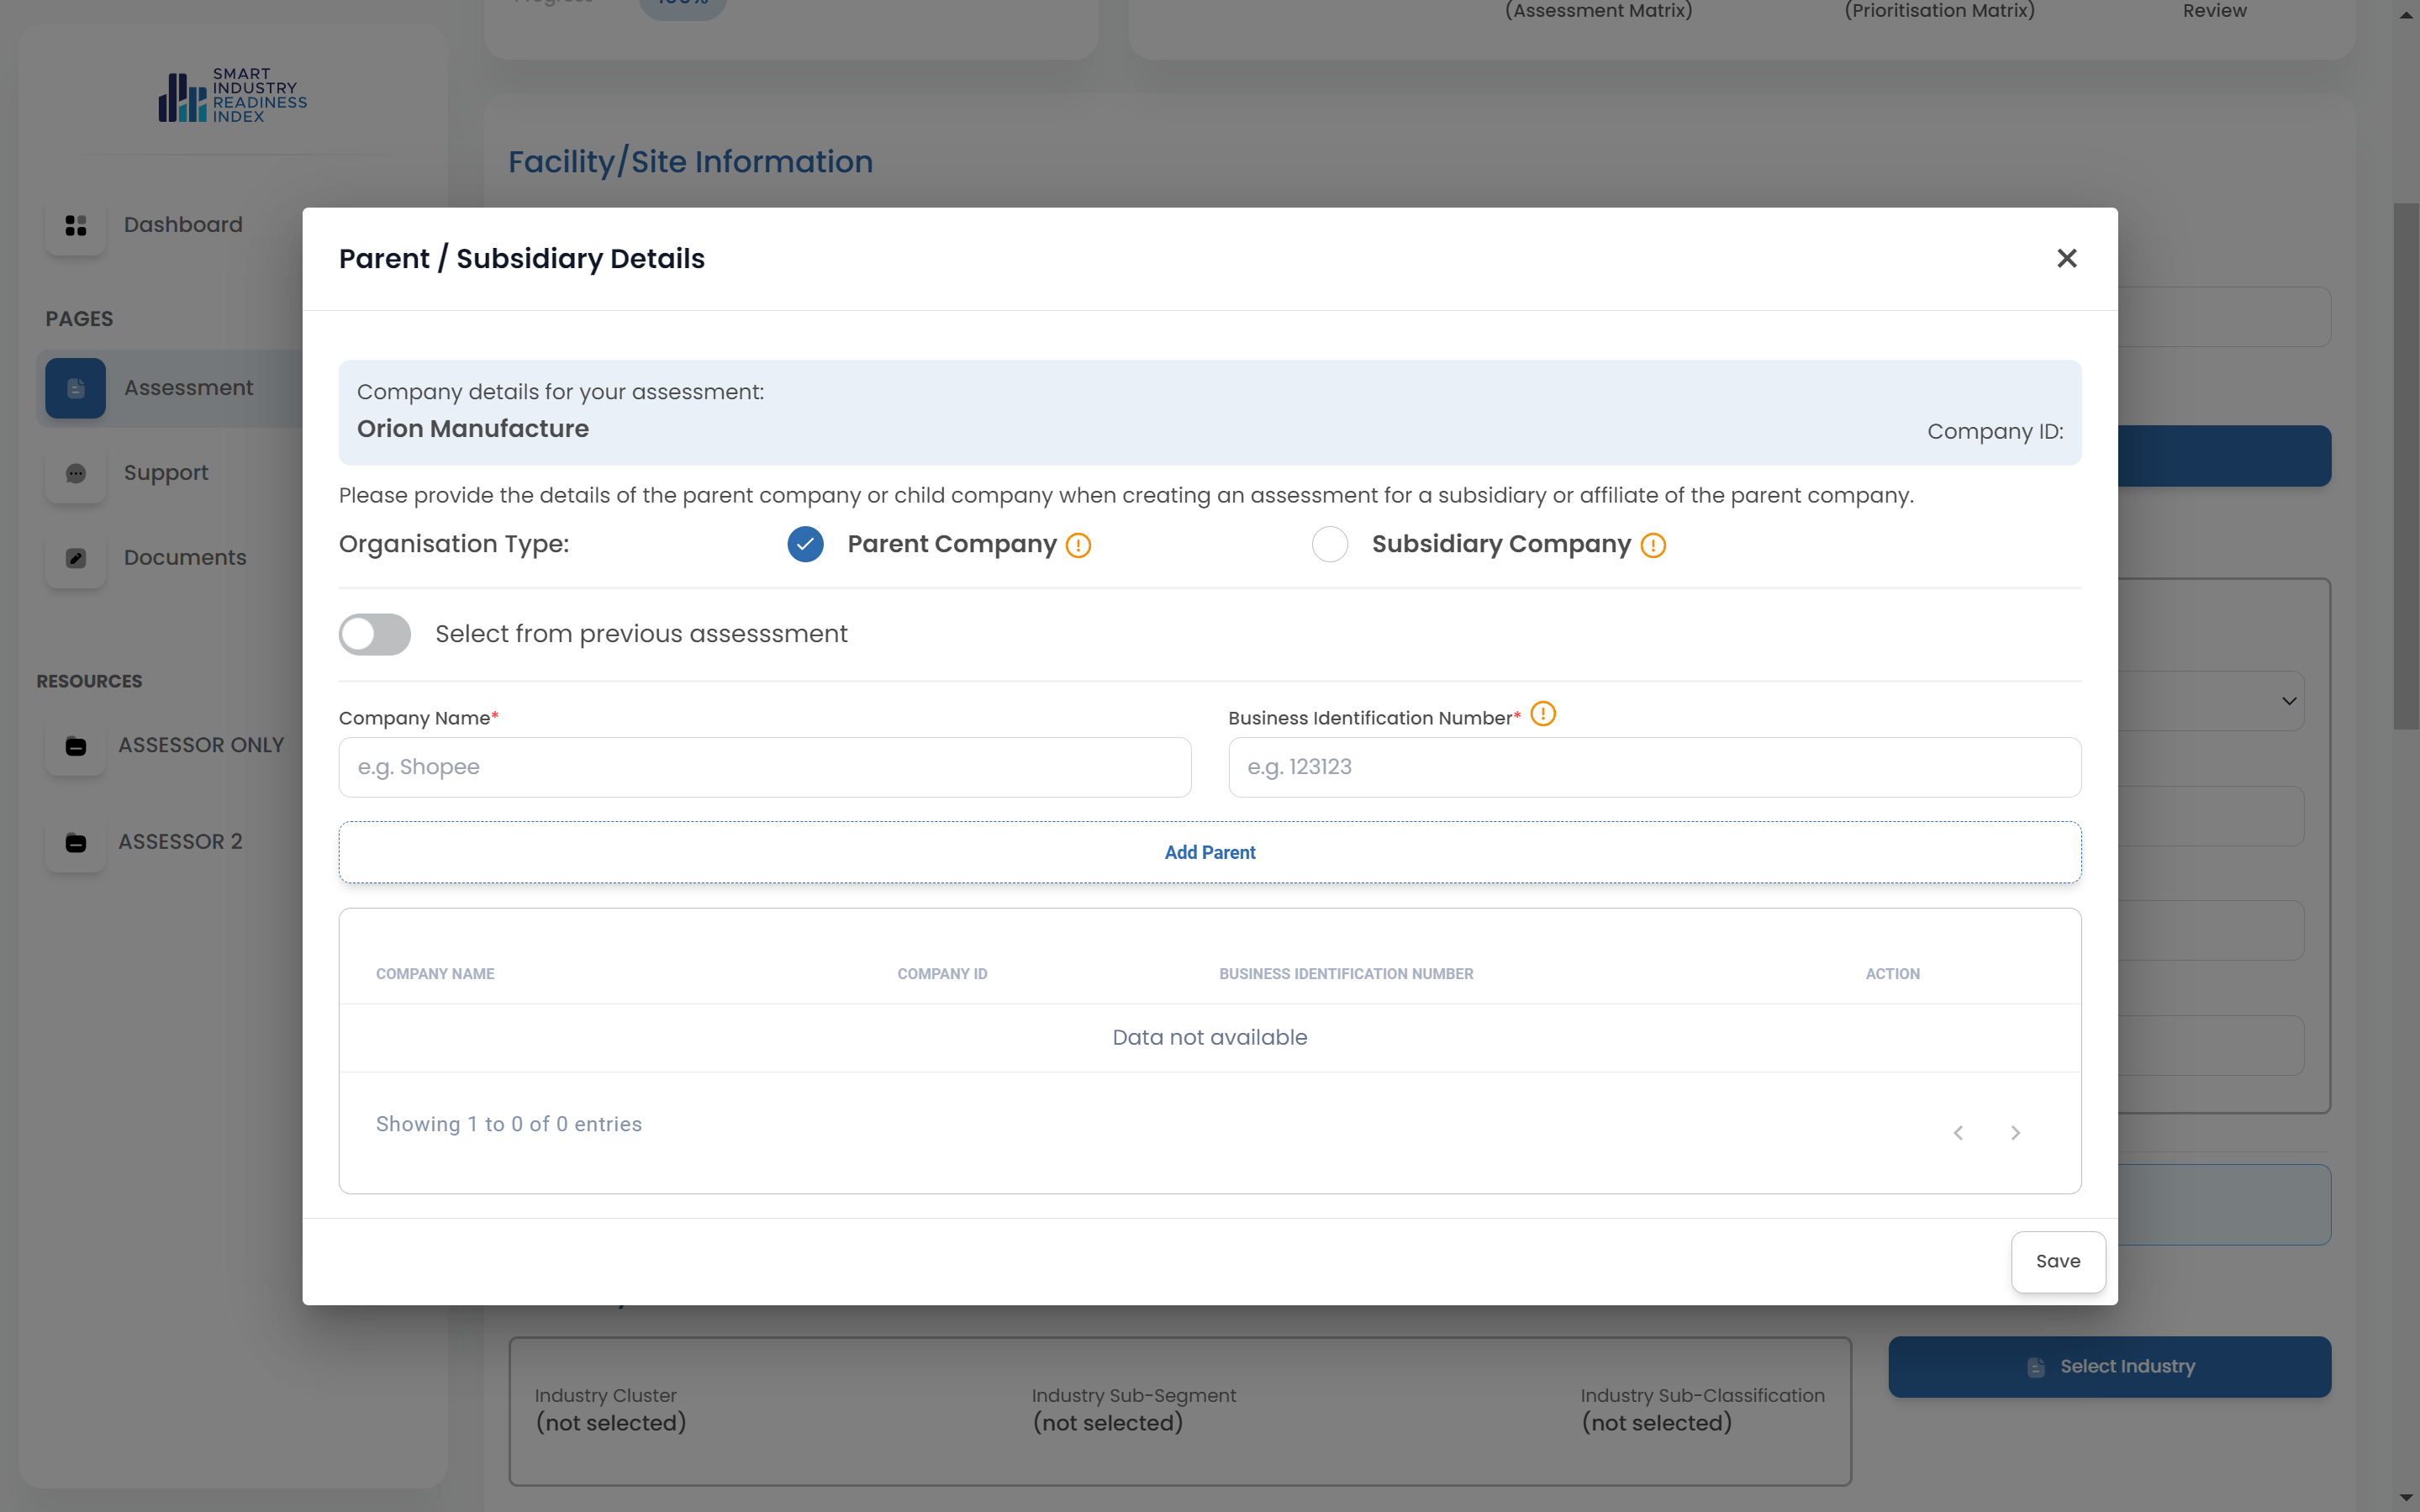This screenshot has width=2420, height=1512.
Task: Open the ASSESSOR ONLY folder icon
Action: 75,746
